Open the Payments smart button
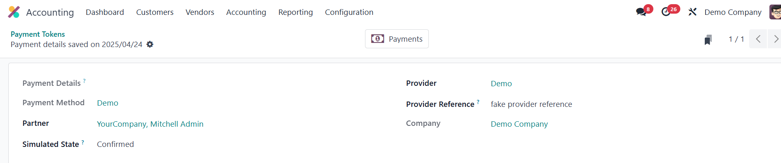Screen dimensions: 781x163 tap(397, 39)
